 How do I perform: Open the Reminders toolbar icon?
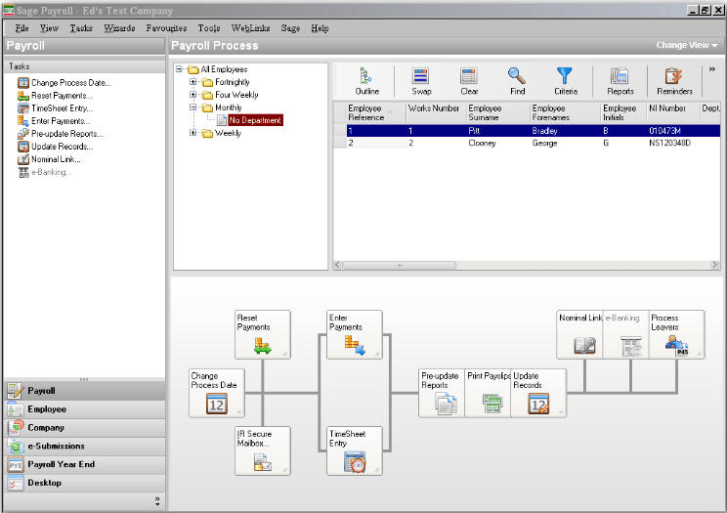674,80
